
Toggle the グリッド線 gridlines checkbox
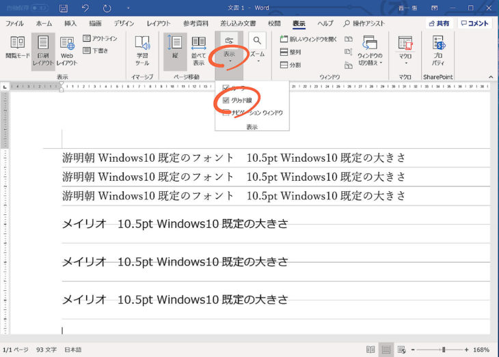point(226,100)
